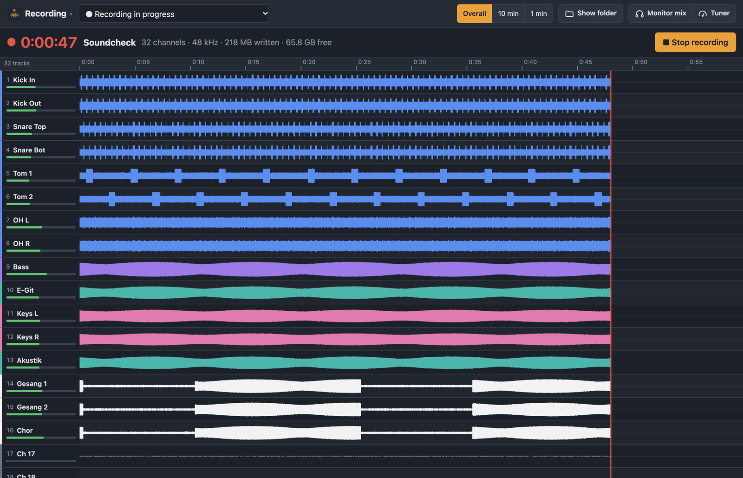Screen dimensions: 743x478
Task: Select the Keys L track
Action: tap(39, 316)
